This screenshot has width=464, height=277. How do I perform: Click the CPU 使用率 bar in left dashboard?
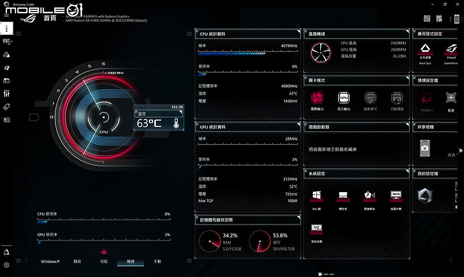click(x=103, y=220)
